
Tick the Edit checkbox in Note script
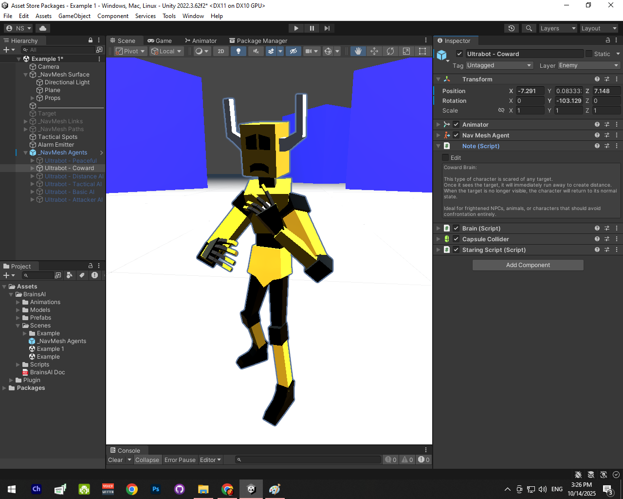pyautogui.click(x=445, y=157)
